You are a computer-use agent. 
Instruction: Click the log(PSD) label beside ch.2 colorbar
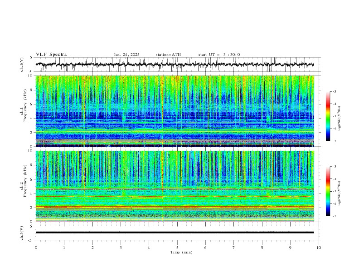tap(339, 194)
